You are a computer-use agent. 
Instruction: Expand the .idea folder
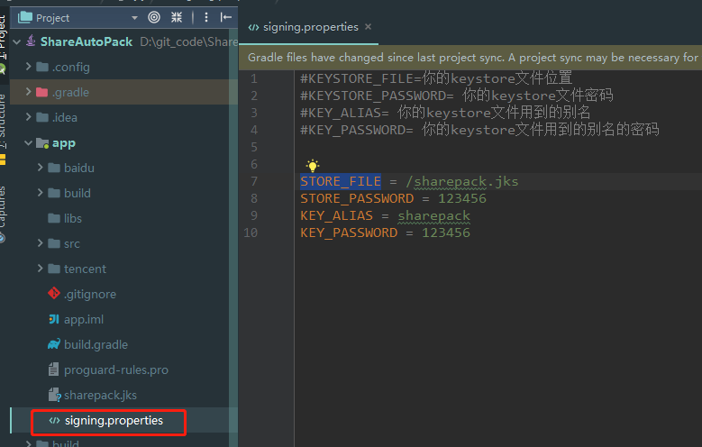pos(28,117)
